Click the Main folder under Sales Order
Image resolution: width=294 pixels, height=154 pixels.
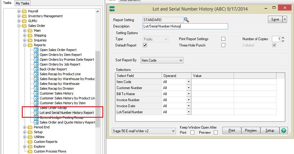pyautogui.click(x=37, y=30)
